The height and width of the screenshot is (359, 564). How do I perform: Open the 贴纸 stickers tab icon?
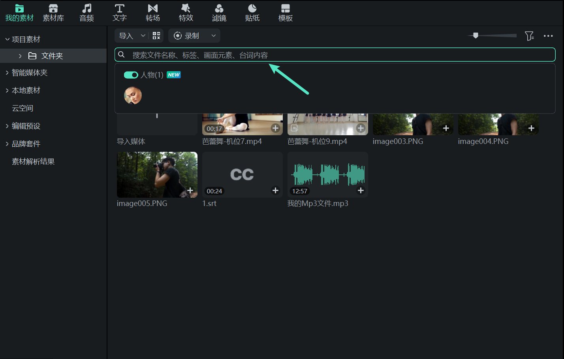[x=252, y=8]
